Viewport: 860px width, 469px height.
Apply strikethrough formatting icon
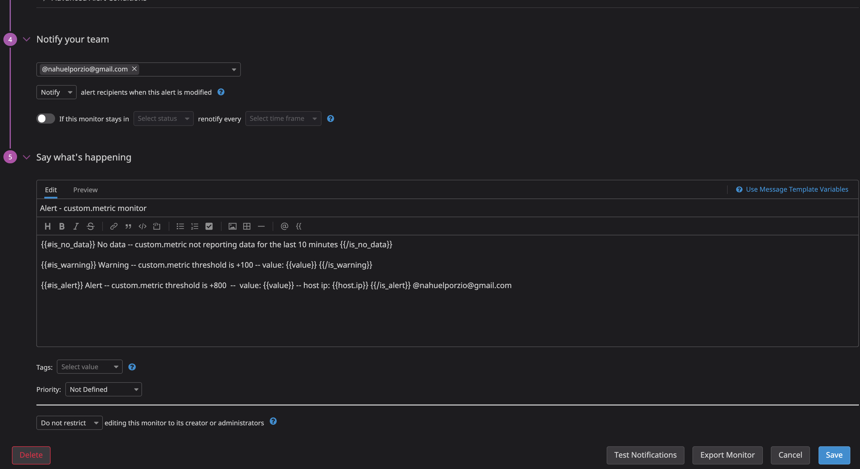91,226
